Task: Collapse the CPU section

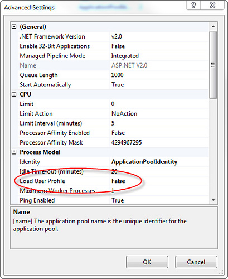Action: pyautogui.click(x=14, y=94)
